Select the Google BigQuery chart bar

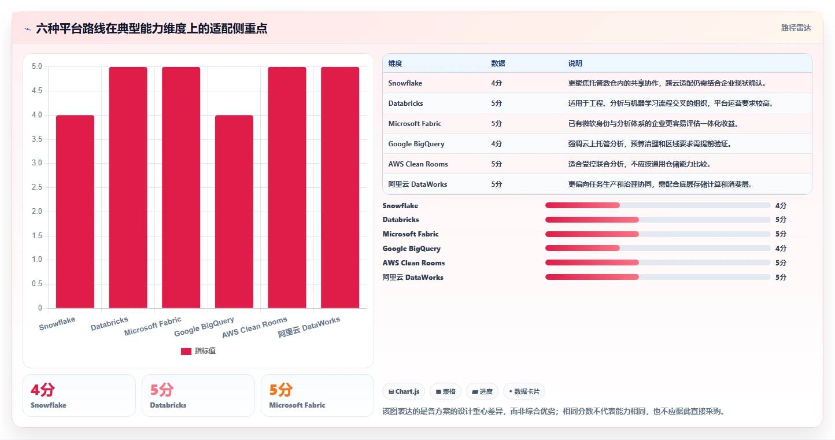[234, 212]
